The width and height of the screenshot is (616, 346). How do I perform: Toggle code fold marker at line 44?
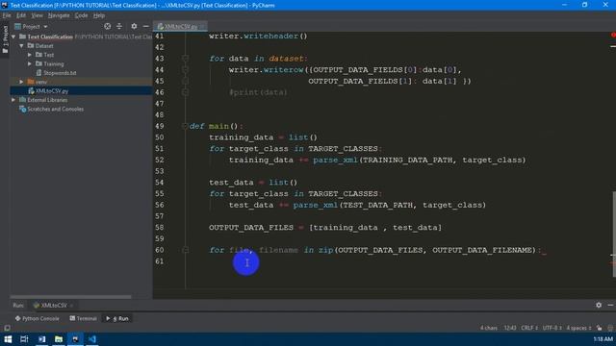tap(185, 70)
